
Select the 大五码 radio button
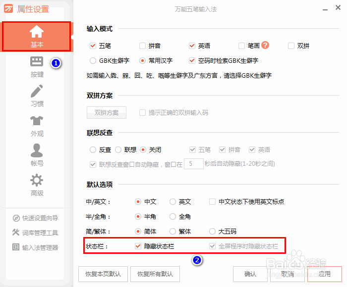pos(212,231)
